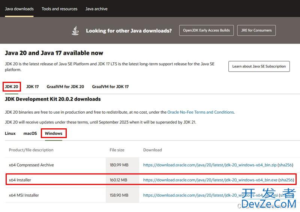Viewport: 300px width, 212px height.
Task: Click 'Looking for other Java downloads?' text
Action: [x=129, y=31]
